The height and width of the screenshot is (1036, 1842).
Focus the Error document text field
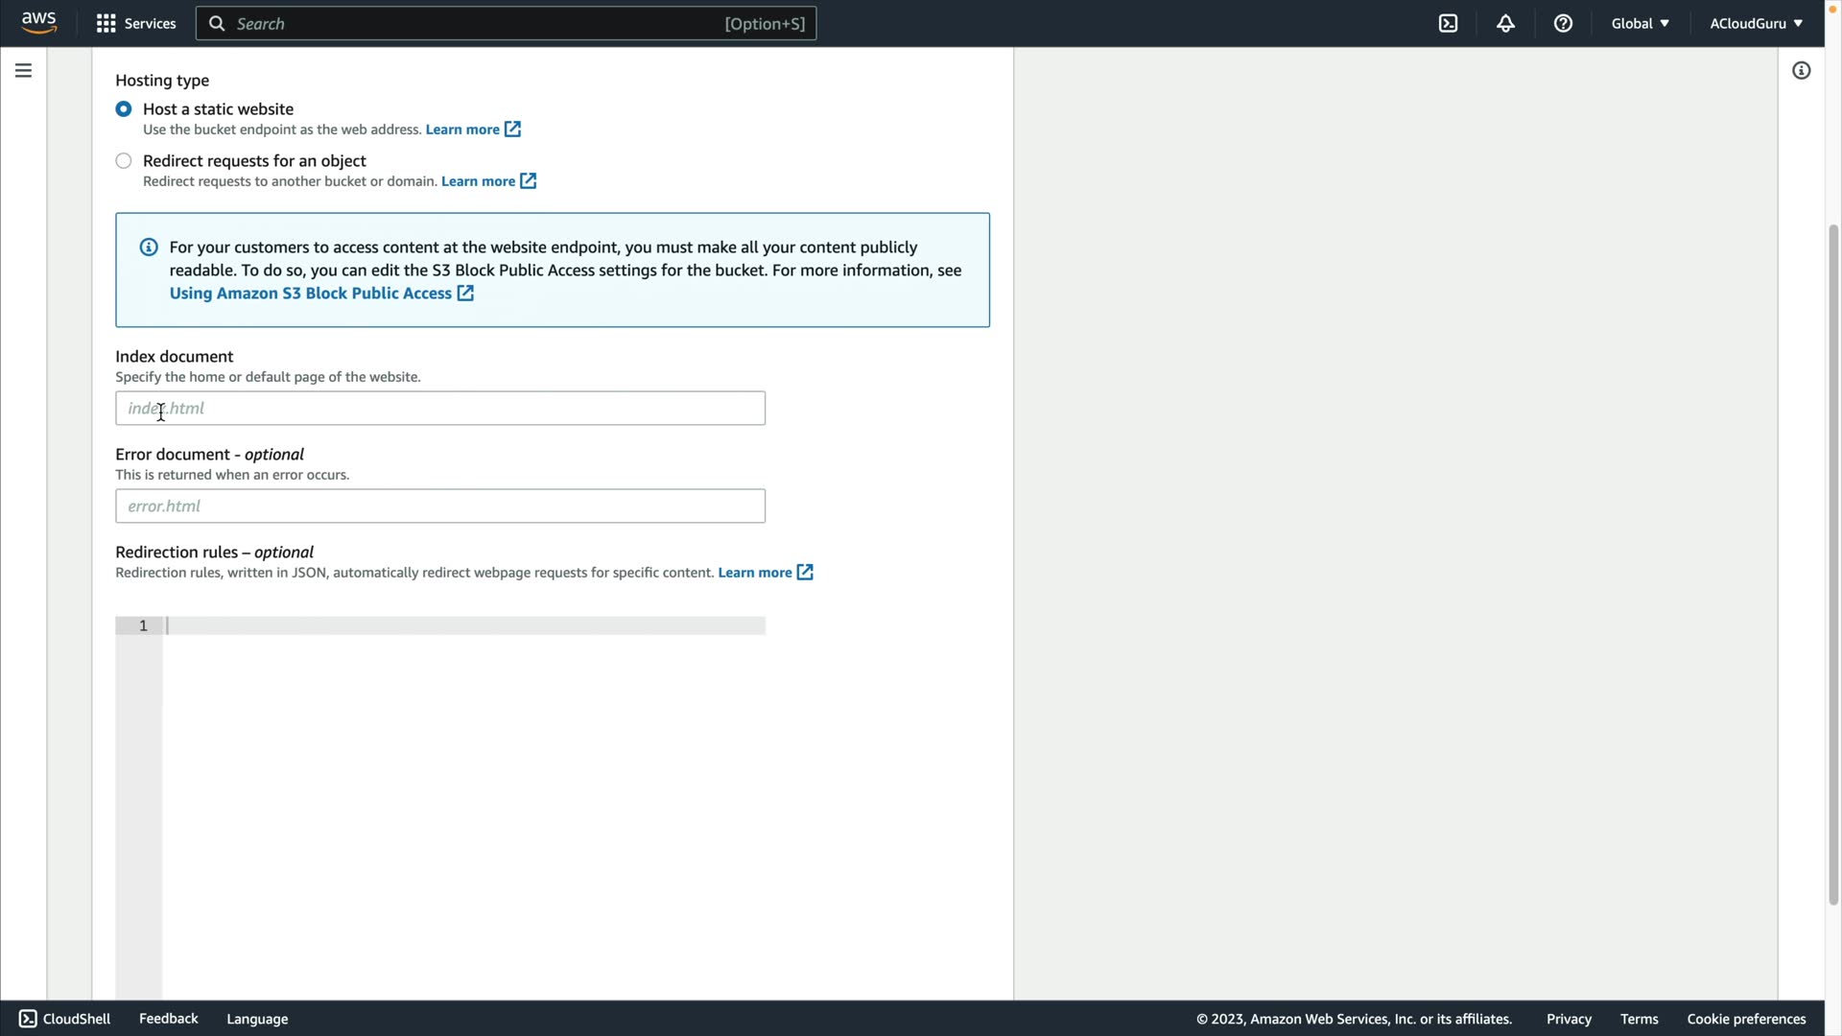click(x=440, y=506)
